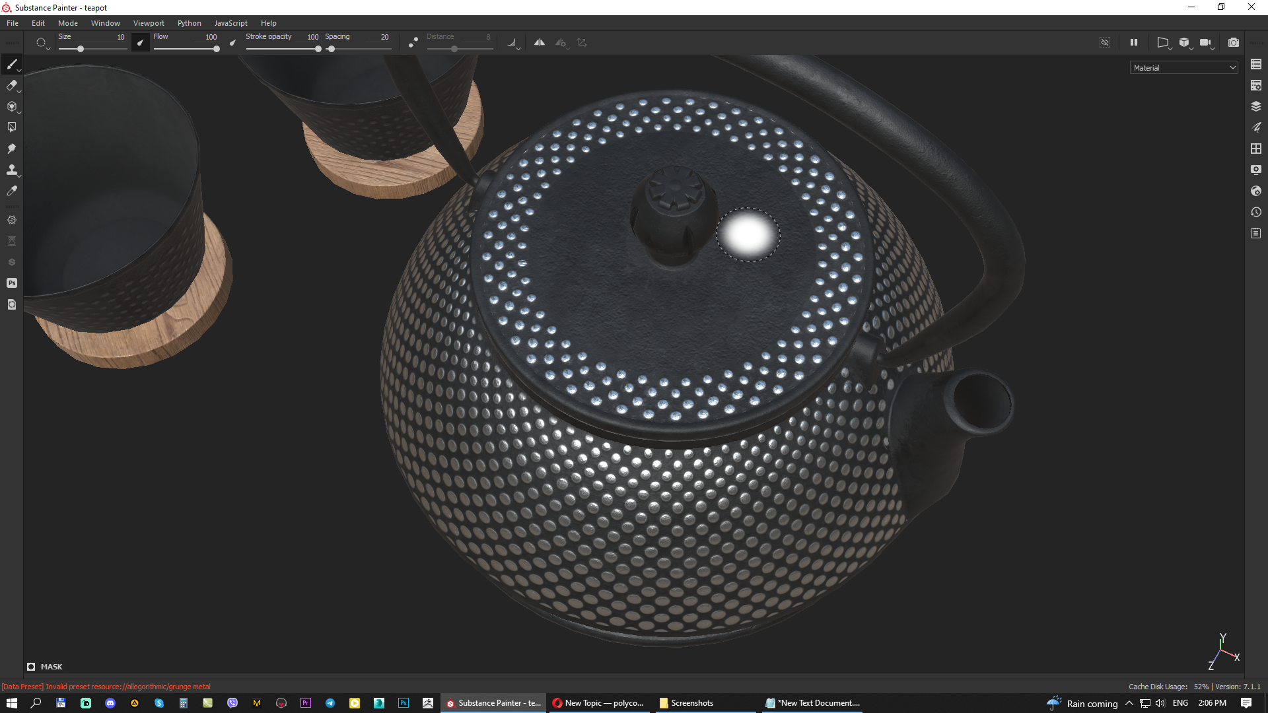Toggle Size pen pressure button
The height and width of the screenshot is (713, 1268).
click(x=140, y=43)
